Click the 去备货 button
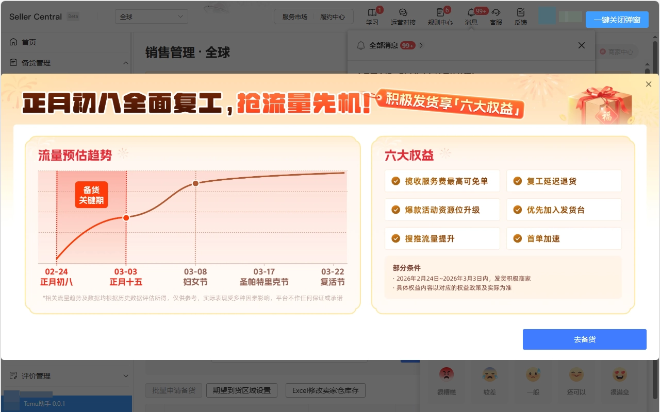The image size is (660, 412). (584, 339)
